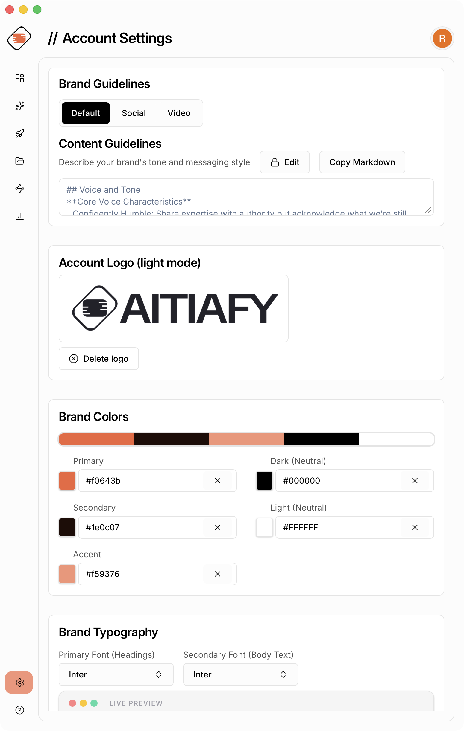The image size is (464, 731).
Task: Switch to the Social guidelines tab
Action: point(134,113)
